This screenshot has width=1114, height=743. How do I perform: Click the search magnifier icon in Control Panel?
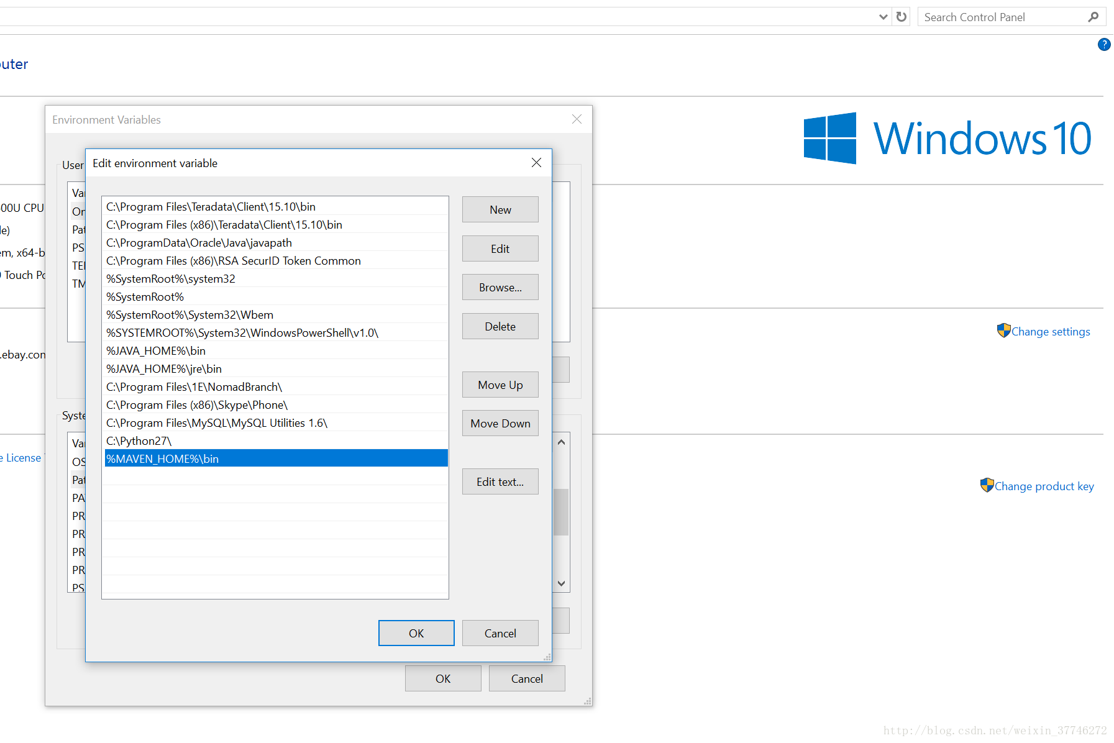point(1093,17)
